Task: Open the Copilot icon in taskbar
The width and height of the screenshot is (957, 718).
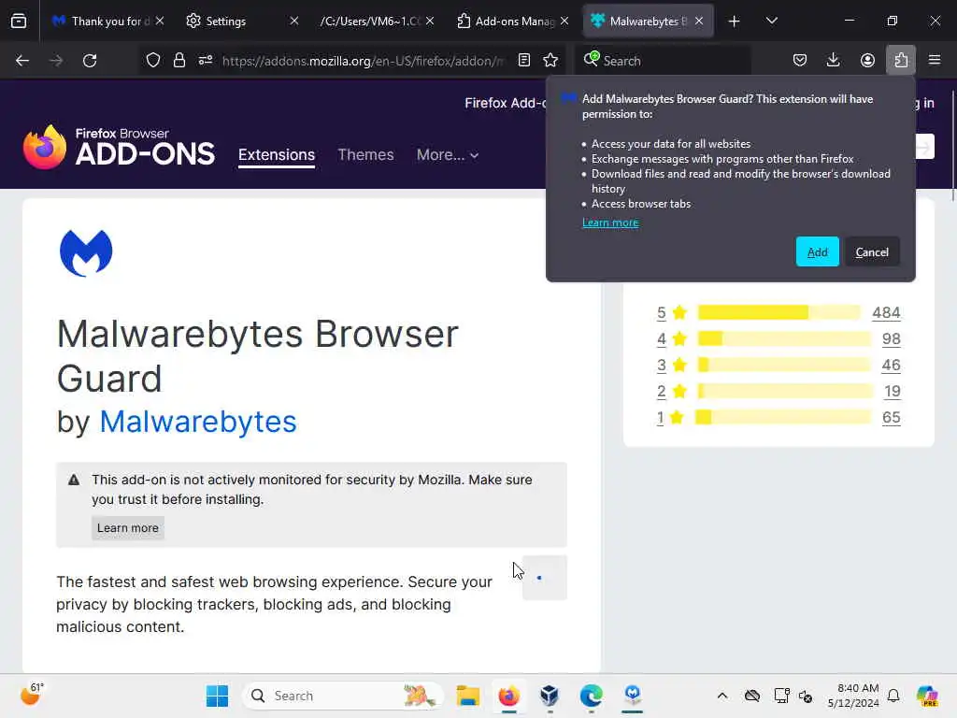Action: tap(927, 696)
